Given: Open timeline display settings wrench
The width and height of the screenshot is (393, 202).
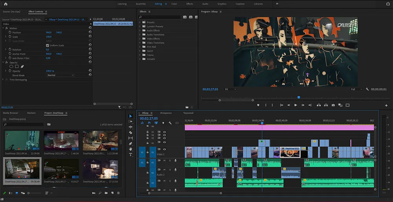Looking at the screenshot, I should (170, 123).
